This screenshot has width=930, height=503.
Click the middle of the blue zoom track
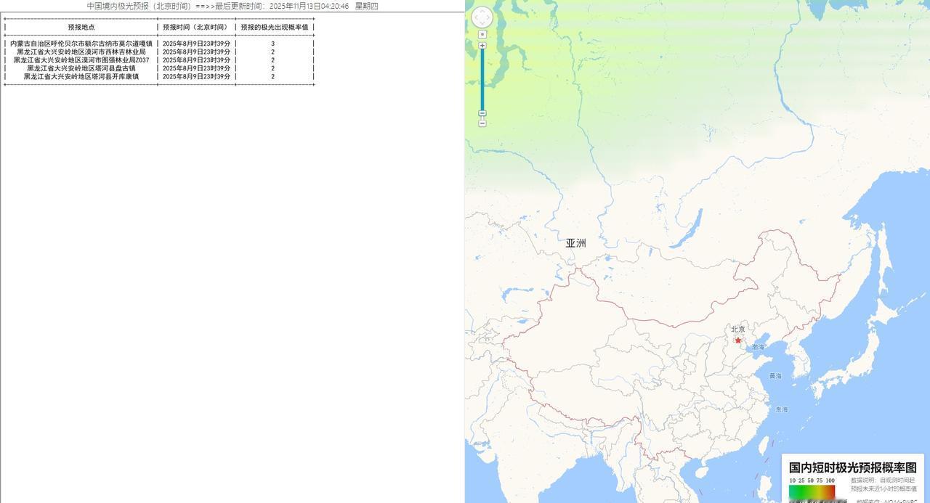(x=482, y=80)
